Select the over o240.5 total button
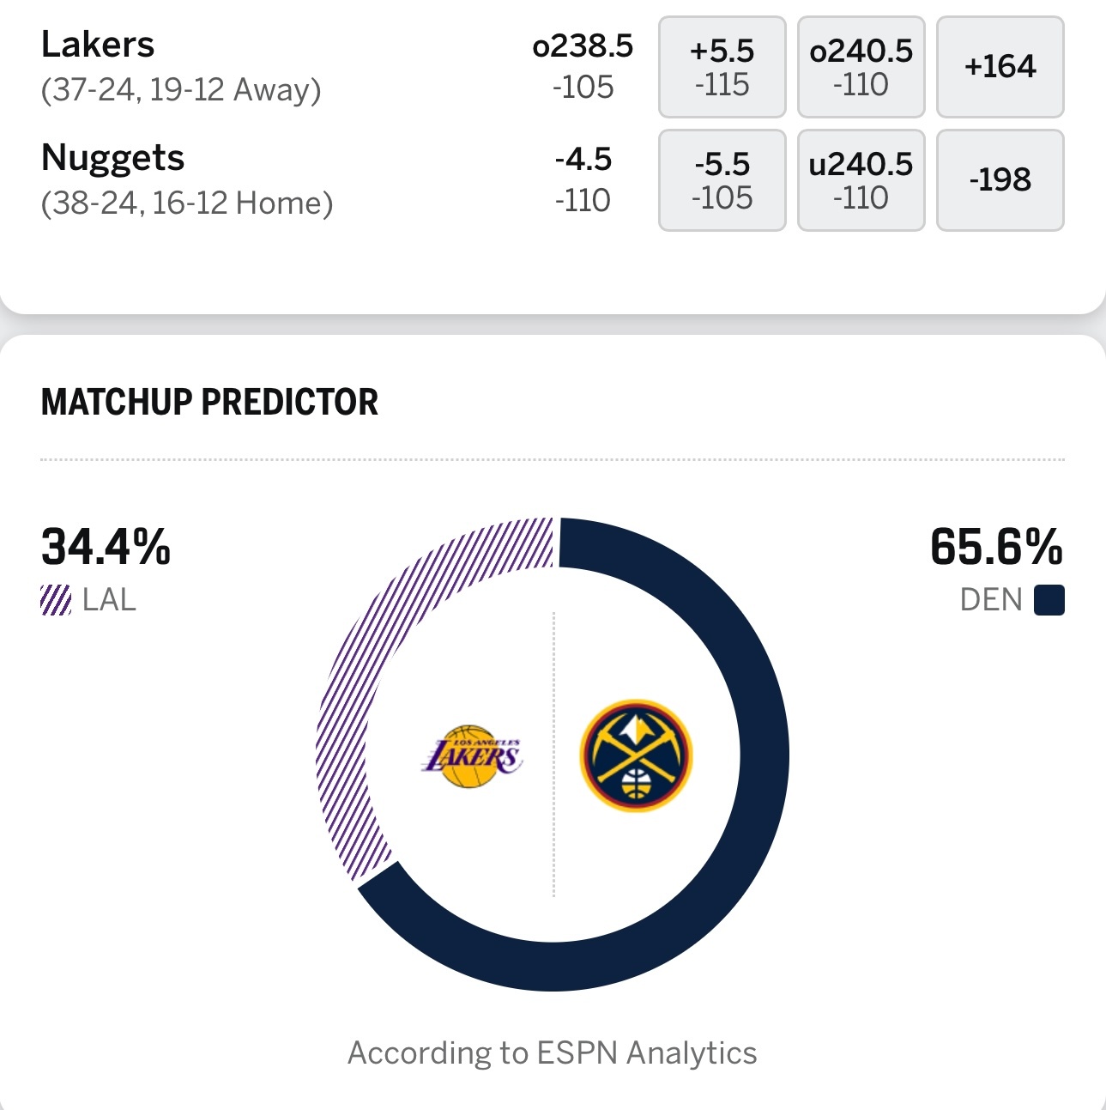 (x=861, y=67)
